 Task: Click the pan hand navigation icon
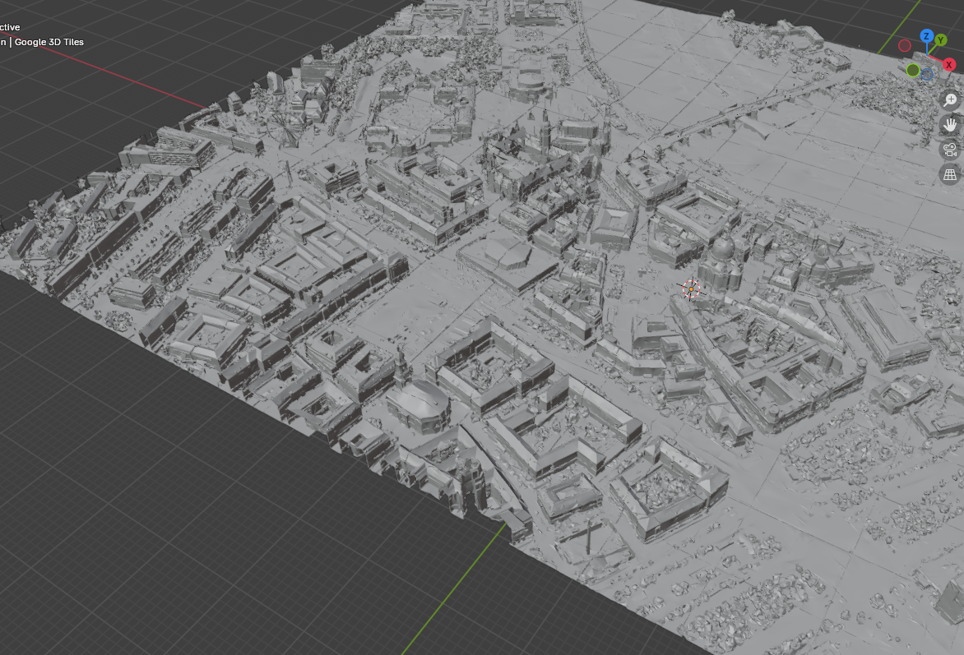click(950, 125)
